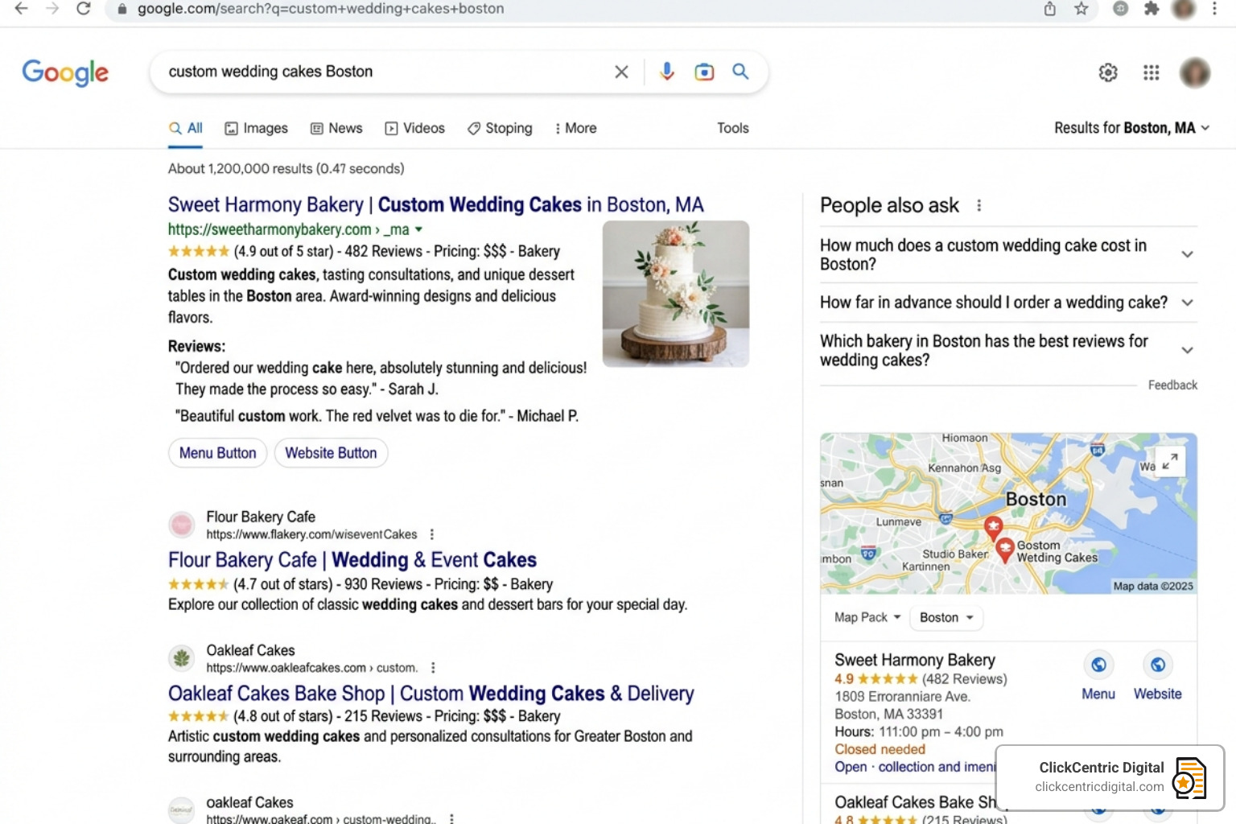This screenshot has width=1236, height=824.
Task: Click ClickCentric Digital badge title
Action: point(1102,768)
